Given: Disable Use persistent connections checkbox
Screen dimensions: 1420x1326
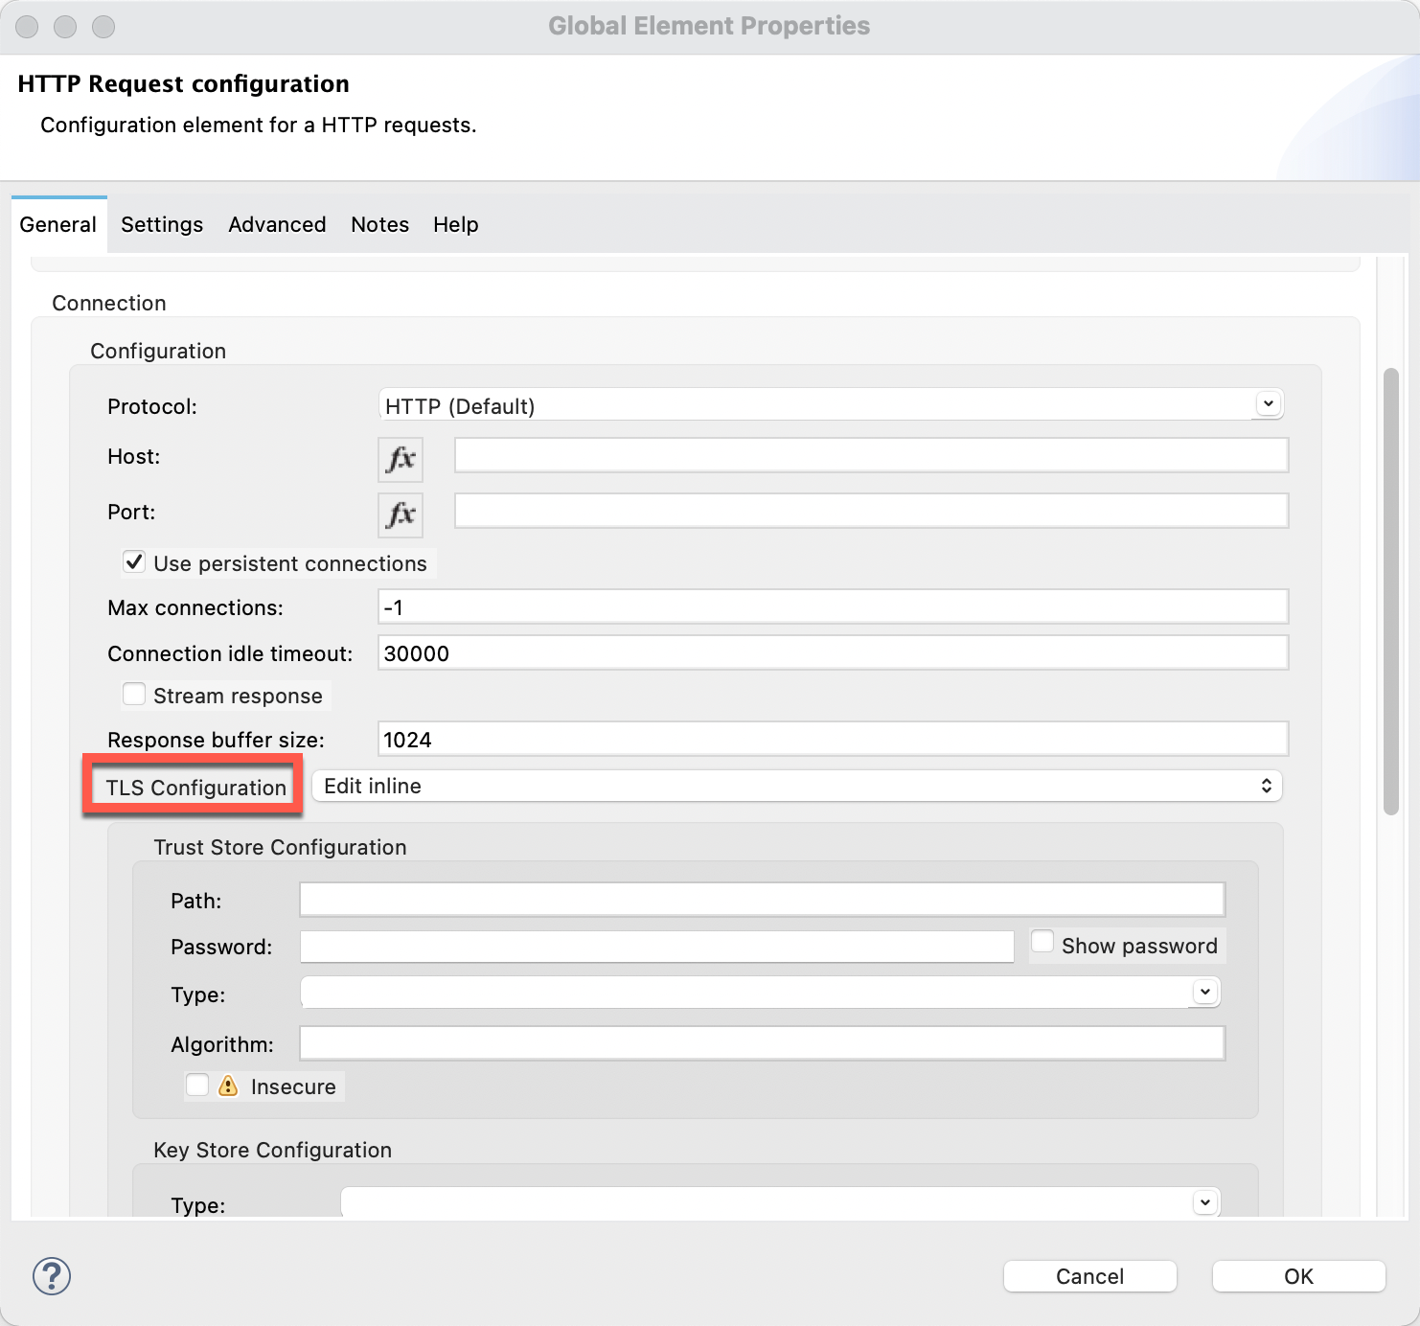Looking at the screenshot, I should click(135, 562).
